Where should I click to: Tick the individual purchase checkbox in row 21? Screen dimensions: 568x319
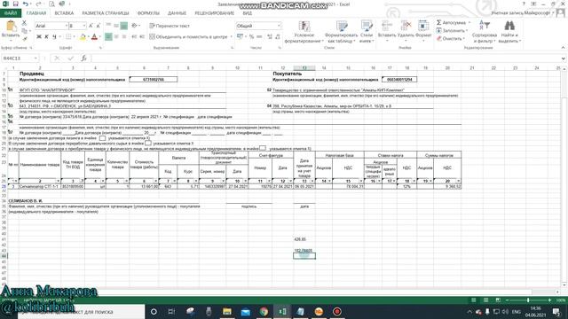tap(263, 148)
